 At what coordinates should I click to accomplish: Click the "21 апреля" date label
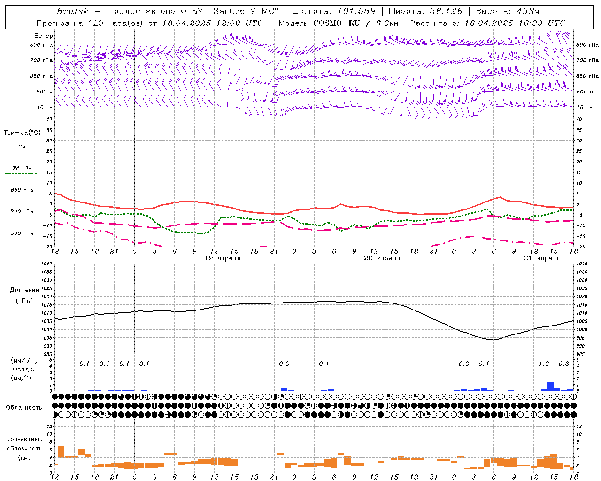tap(542, 258)
